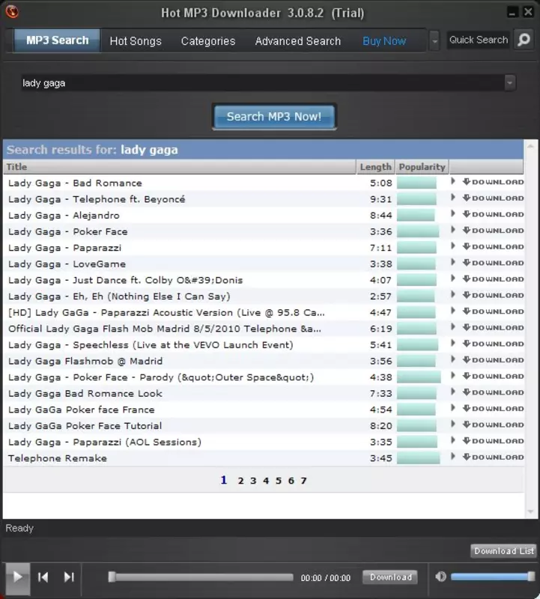Image resolution: width=540 pixels, height=599 pixels.
Task: Play preview arrow for Telephone ft. Beyoncé
Action: (x=453, y=198)
